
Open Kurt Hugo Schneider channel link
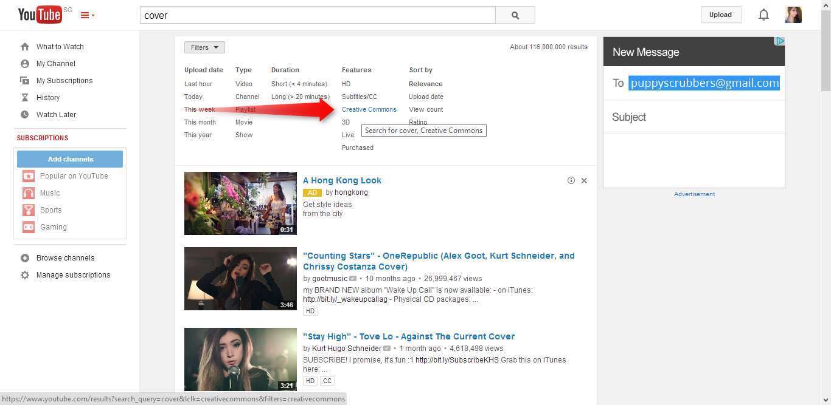tap(347, 349)
